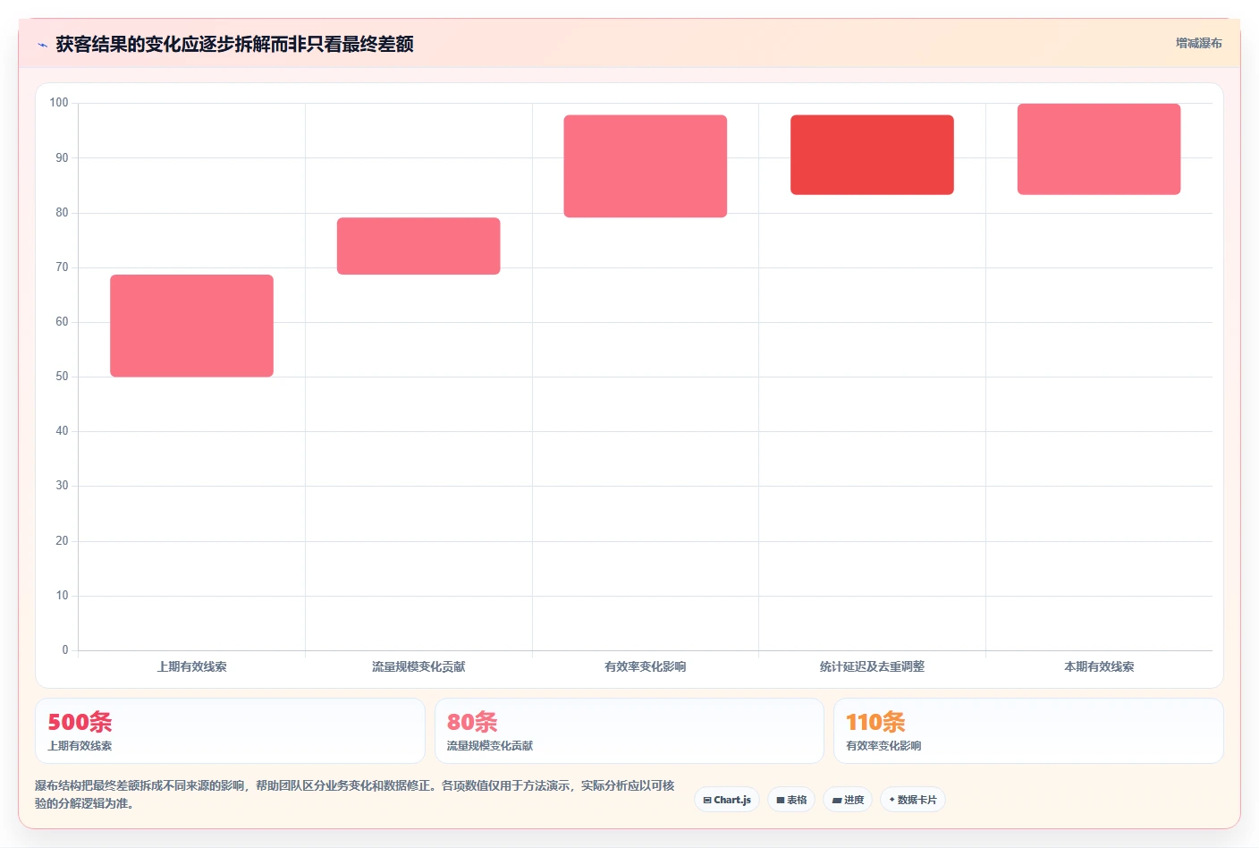Click the y-axis value 50
Image resolution: width=1259 pixels, height=848 pixels.
click(62, 376)
